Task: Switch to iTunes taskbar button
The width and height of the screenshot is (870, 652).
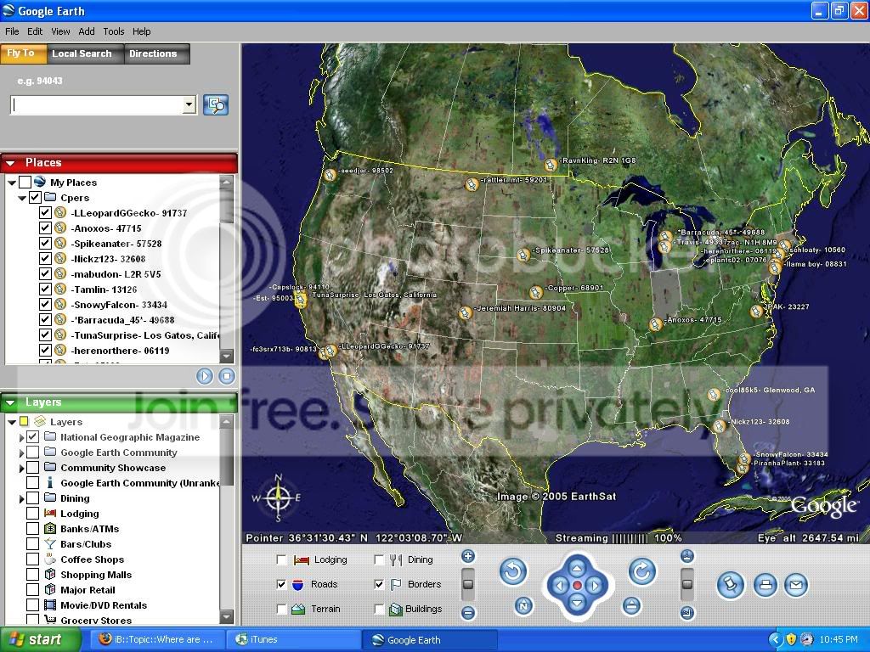Action: pyautogui.click(x=293, y=640)
